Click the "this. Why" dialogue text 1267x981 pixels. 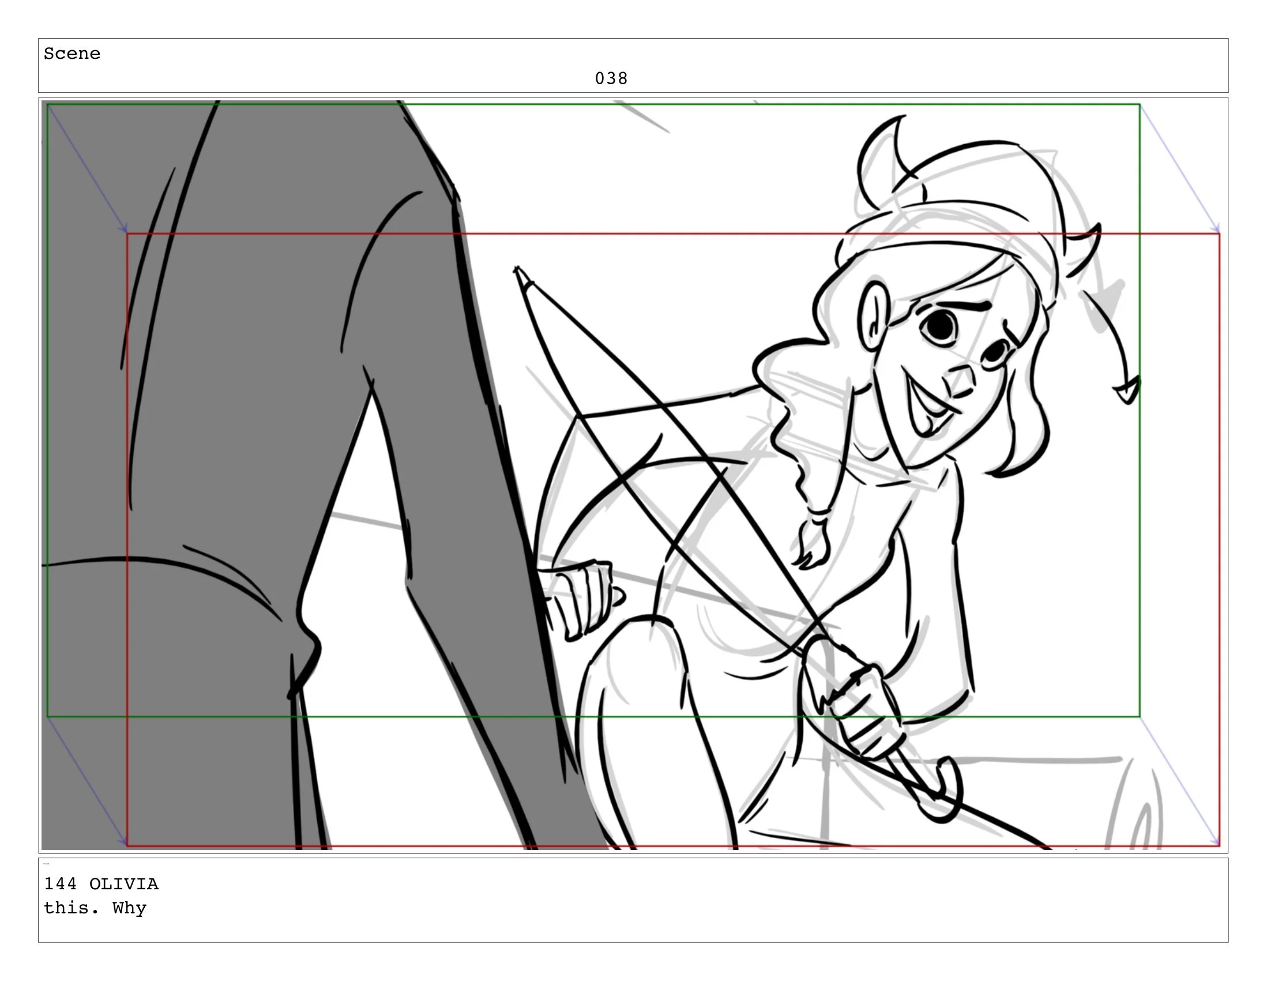click(95, 908)
